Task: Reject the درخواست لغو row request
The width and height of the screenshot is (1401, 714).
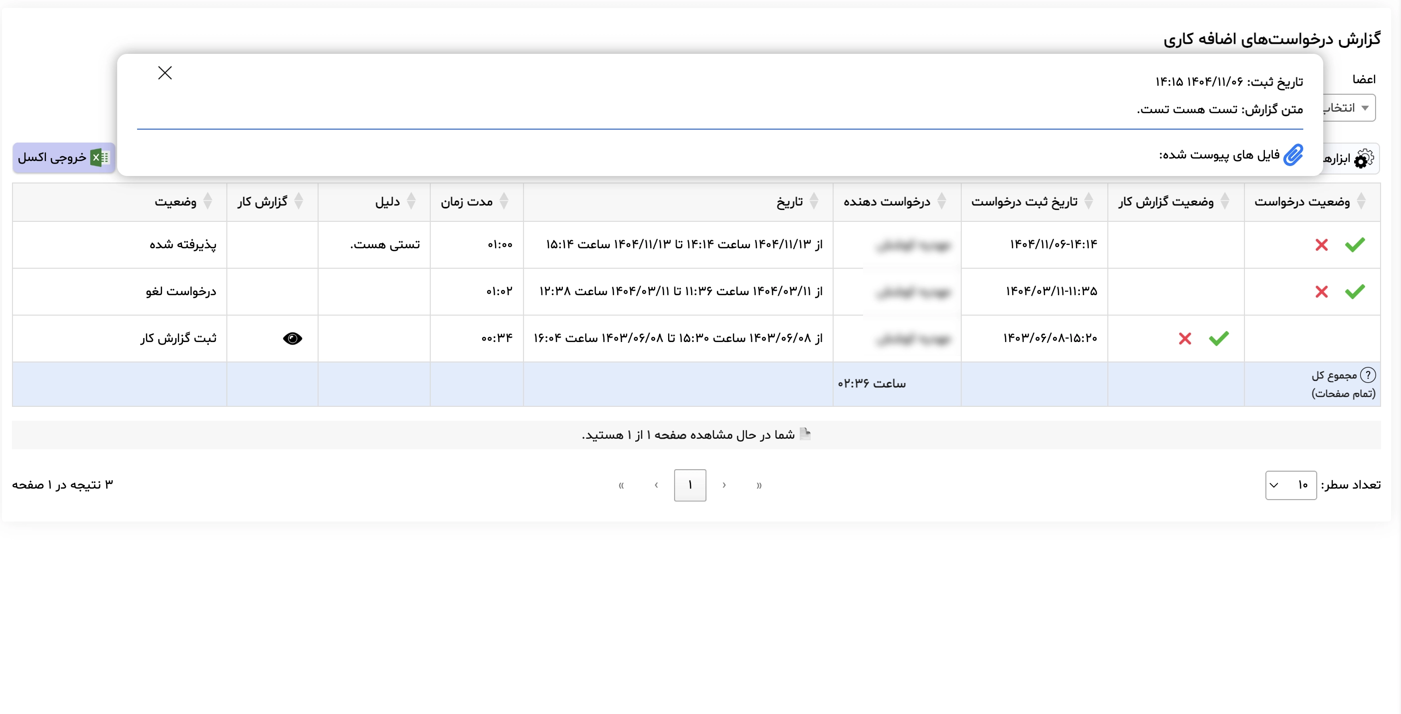Action: tap(1322, 292)
